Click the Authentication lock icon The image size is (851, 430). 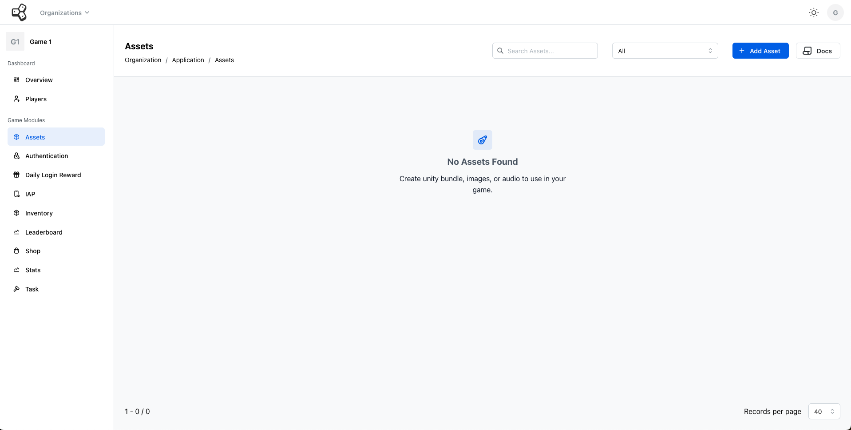16,155
